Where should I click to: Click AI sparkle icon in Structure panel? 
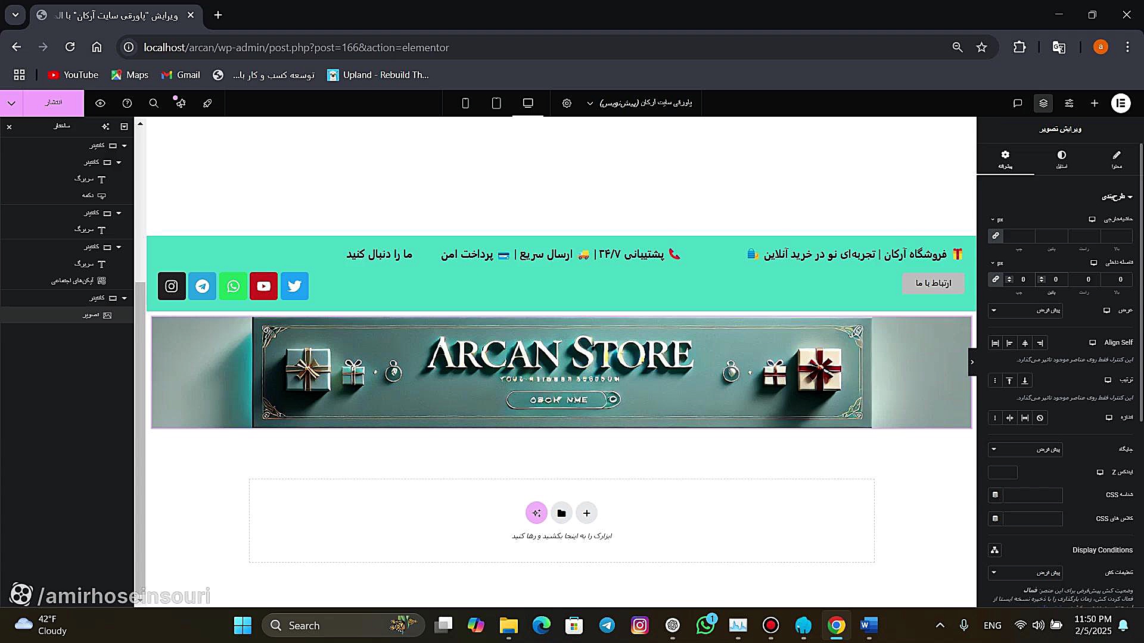coord(105,126)
